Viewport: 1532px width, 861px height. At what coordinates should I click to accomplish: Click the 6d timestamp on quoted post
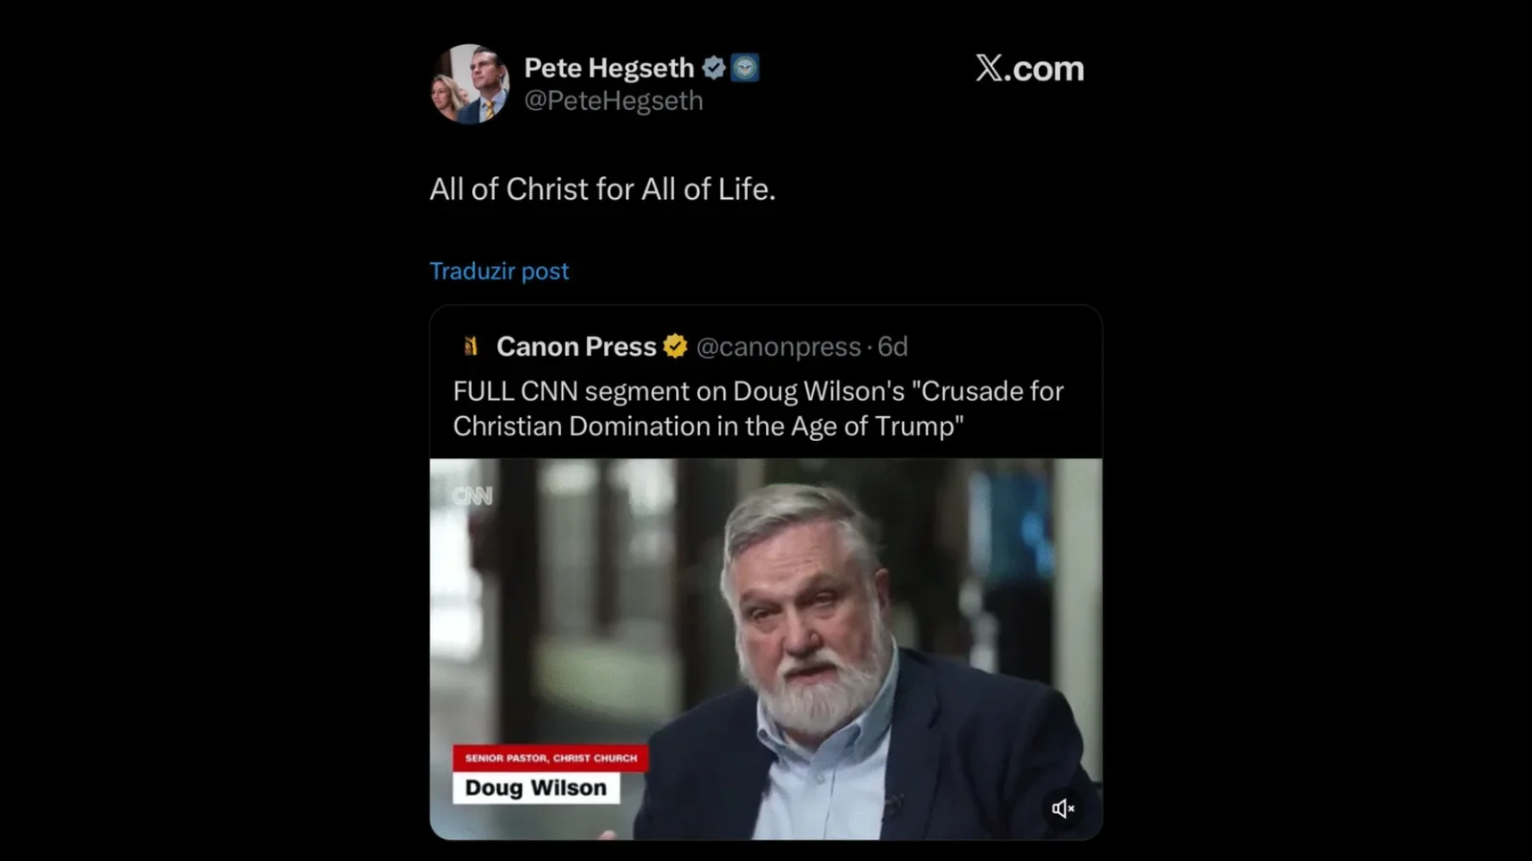[892, 346]
